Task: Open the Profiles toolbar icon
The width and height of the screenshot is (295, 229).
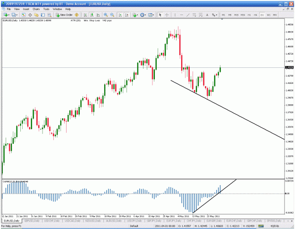Action: pos(14,15)
